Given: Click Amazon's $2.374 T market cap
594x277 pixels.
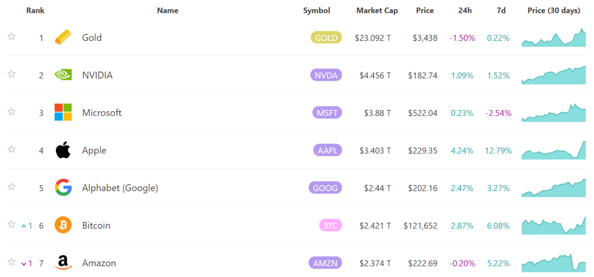Looking at the screenshot, I should (x=375, y=263).
